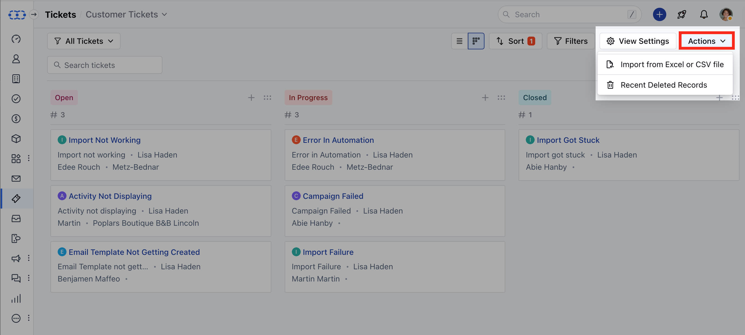Open drag handle menu of Open column
The width and height of the screenshot is (745, 335).
click(267, 98)
